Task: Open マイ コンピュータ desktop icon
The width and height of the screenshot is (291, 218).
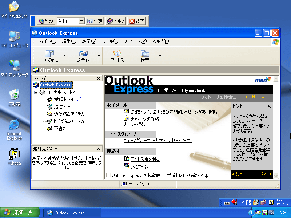Action: pos(14,39)
